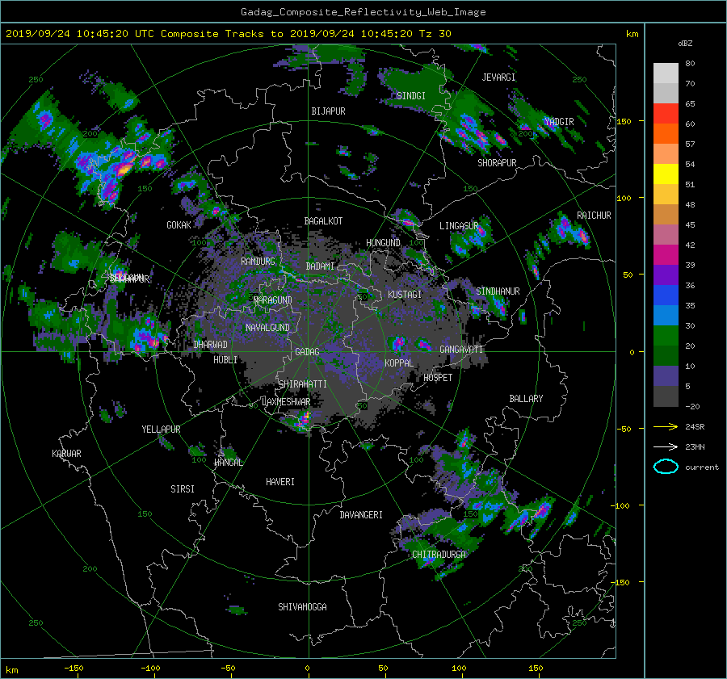The height and width of the screenshot is (679, 727).
Task: Click the HUNGUND city label
Action: click(x=383, y=243)
